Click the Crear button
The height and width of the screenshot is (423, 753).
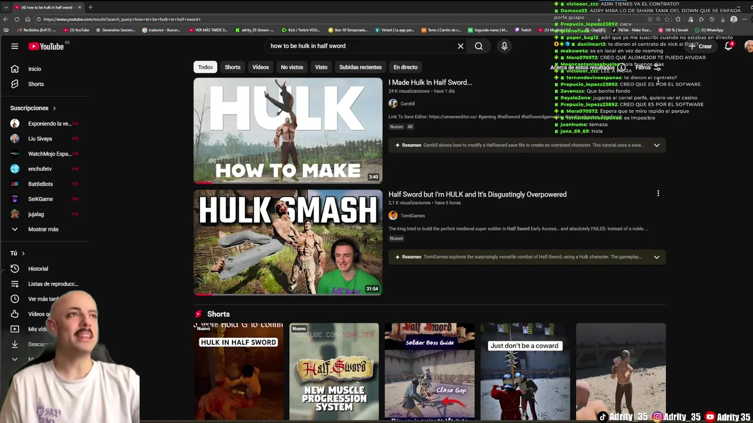pos(702,46)
